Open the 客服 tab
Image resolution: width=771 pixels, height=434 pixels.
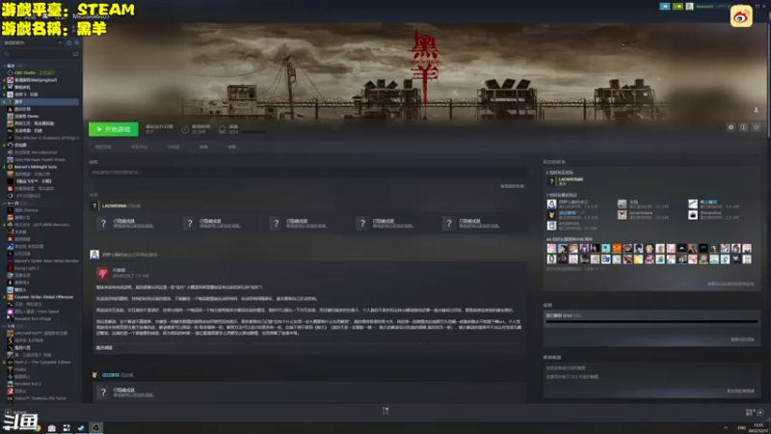[232, 147]
